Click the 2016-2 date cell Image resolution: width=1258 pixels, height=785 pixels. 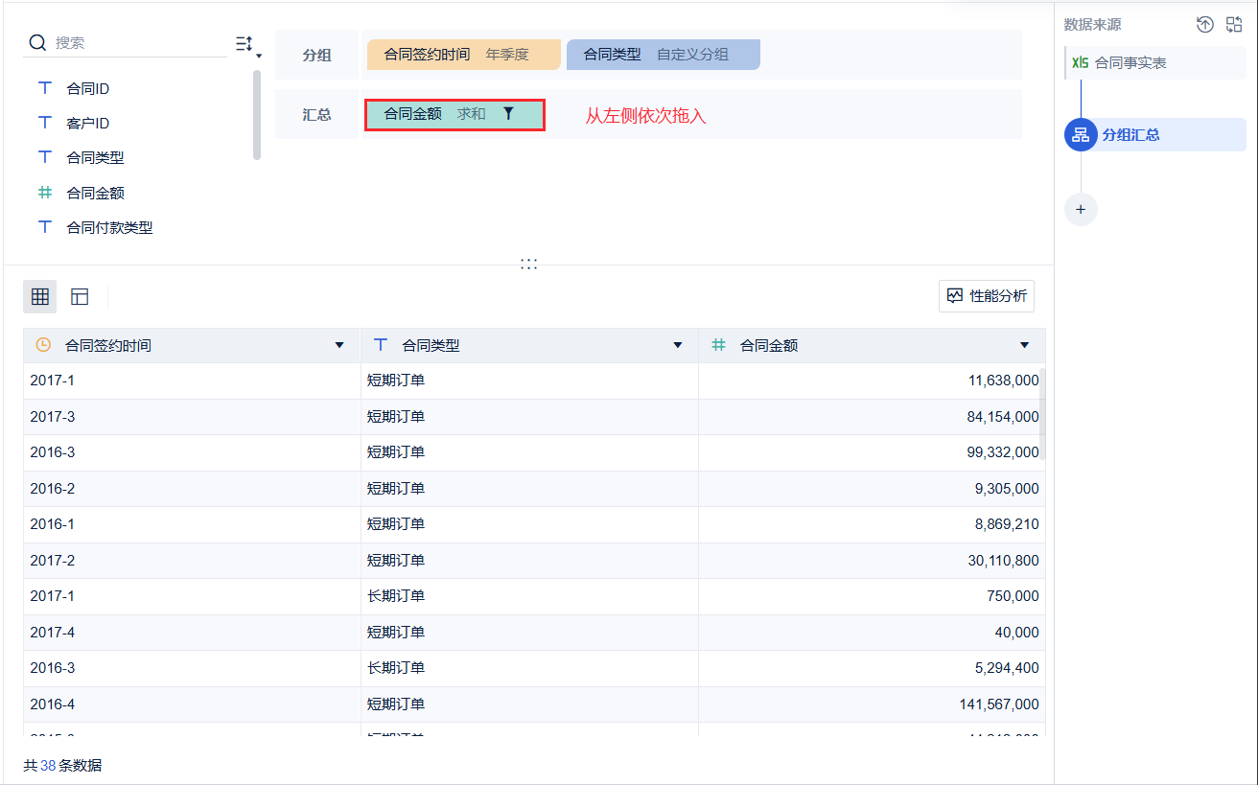(192, 489)
